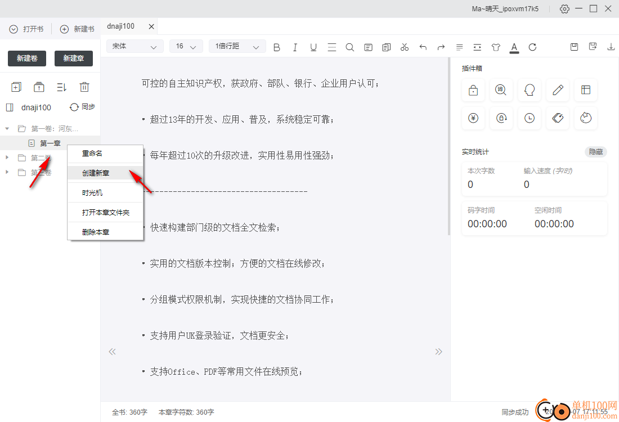Click the save-as export floppy icon
Viewport: 619px width, 422px height.
tap(593, 47)
